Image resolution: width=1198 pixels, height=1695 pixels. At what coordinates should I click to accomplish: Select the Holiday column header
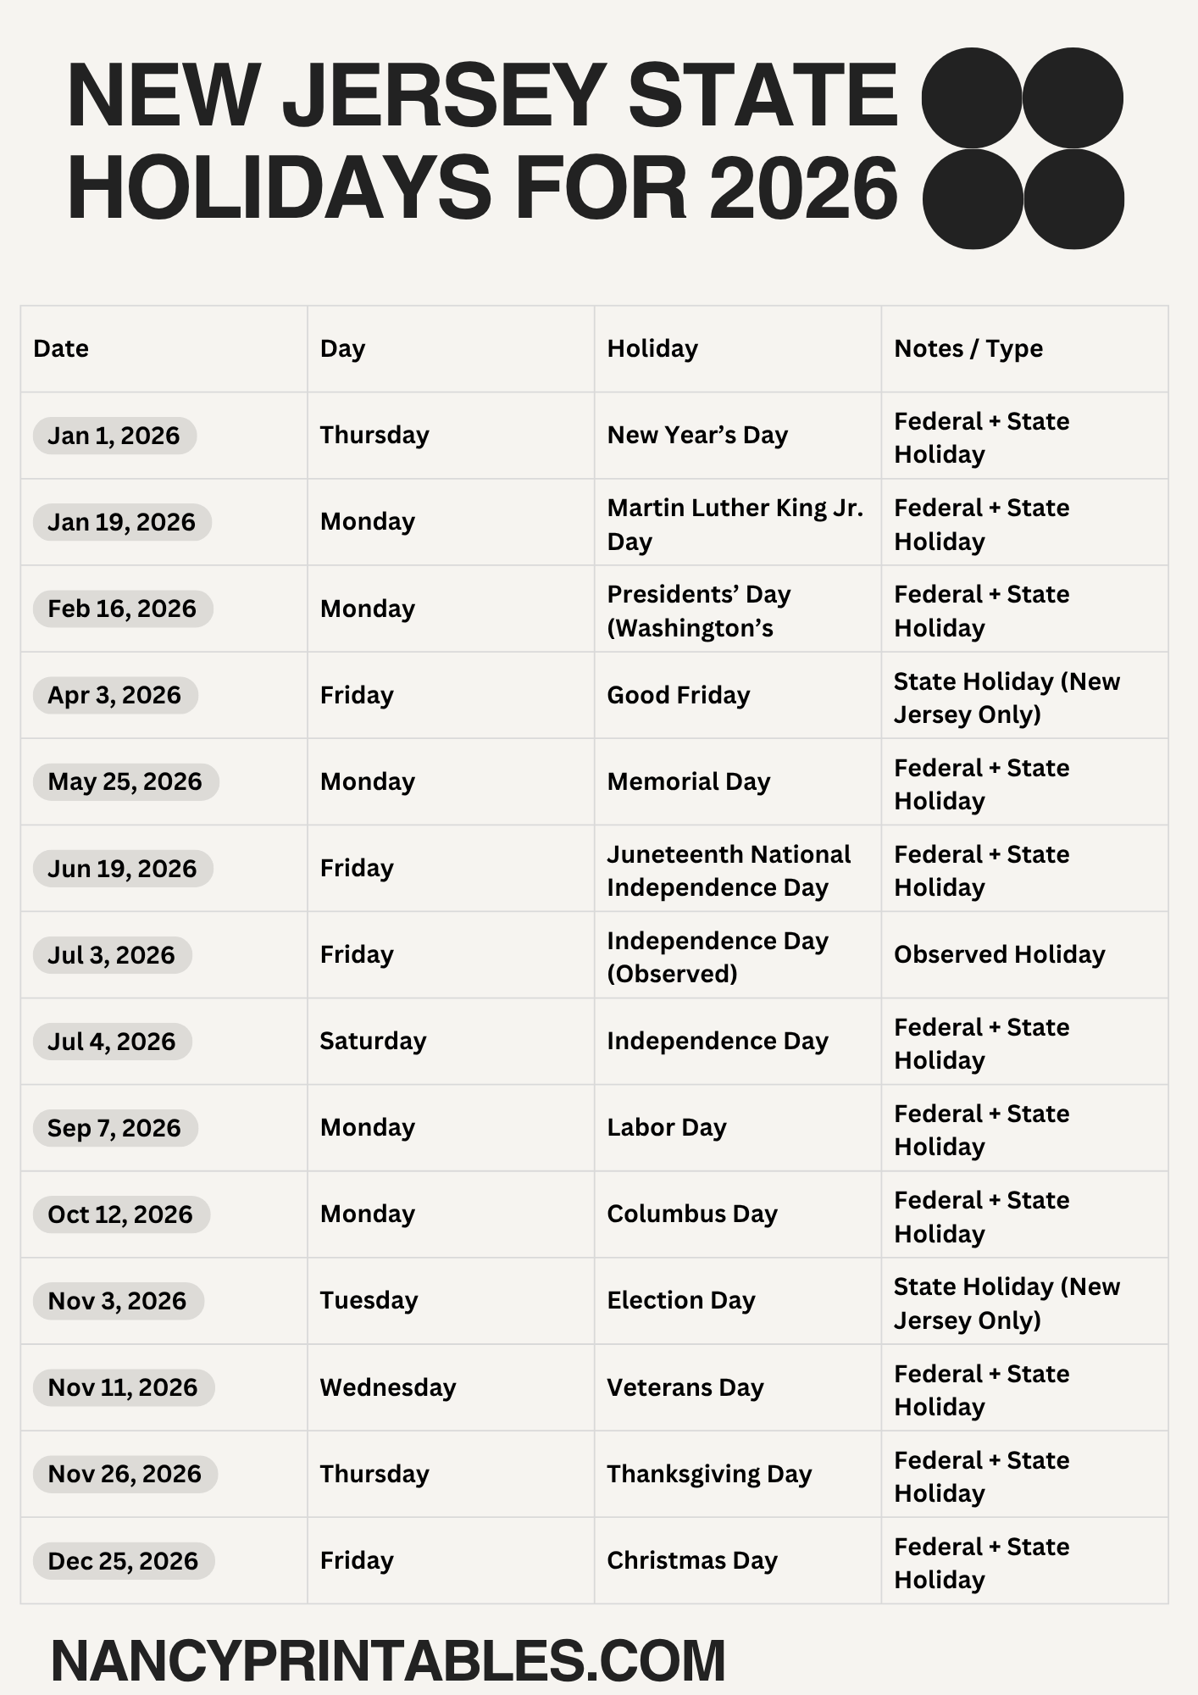652,348
